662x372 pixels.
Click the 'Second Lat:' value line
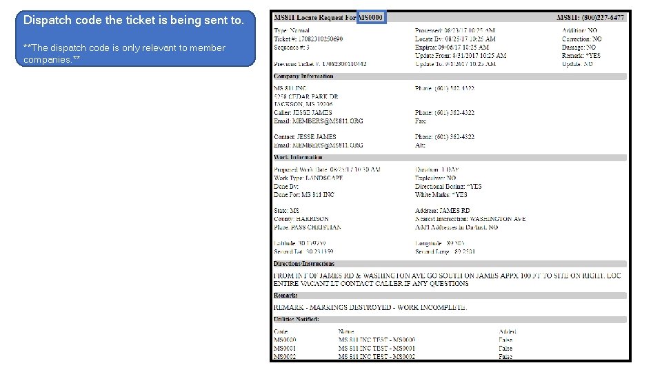coord(303,252)
